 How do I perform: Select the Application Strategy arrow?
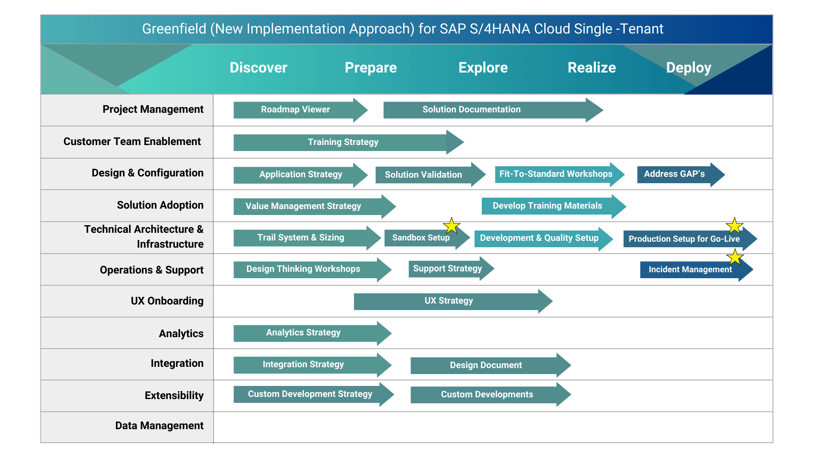pyautogui.click(x=301, y=175)
